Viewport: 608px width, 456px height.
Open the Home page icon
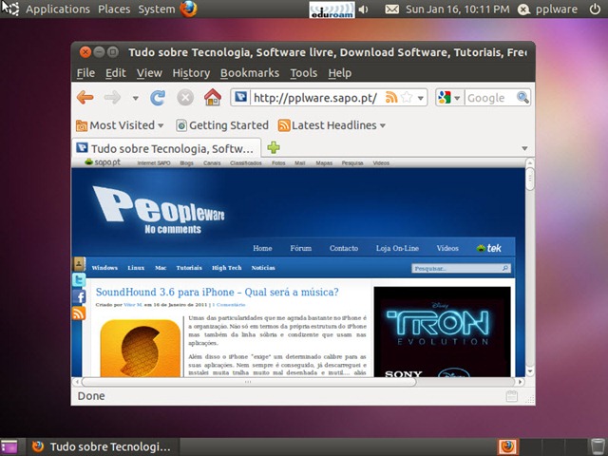pyautogui.click(x=213, y=97)
